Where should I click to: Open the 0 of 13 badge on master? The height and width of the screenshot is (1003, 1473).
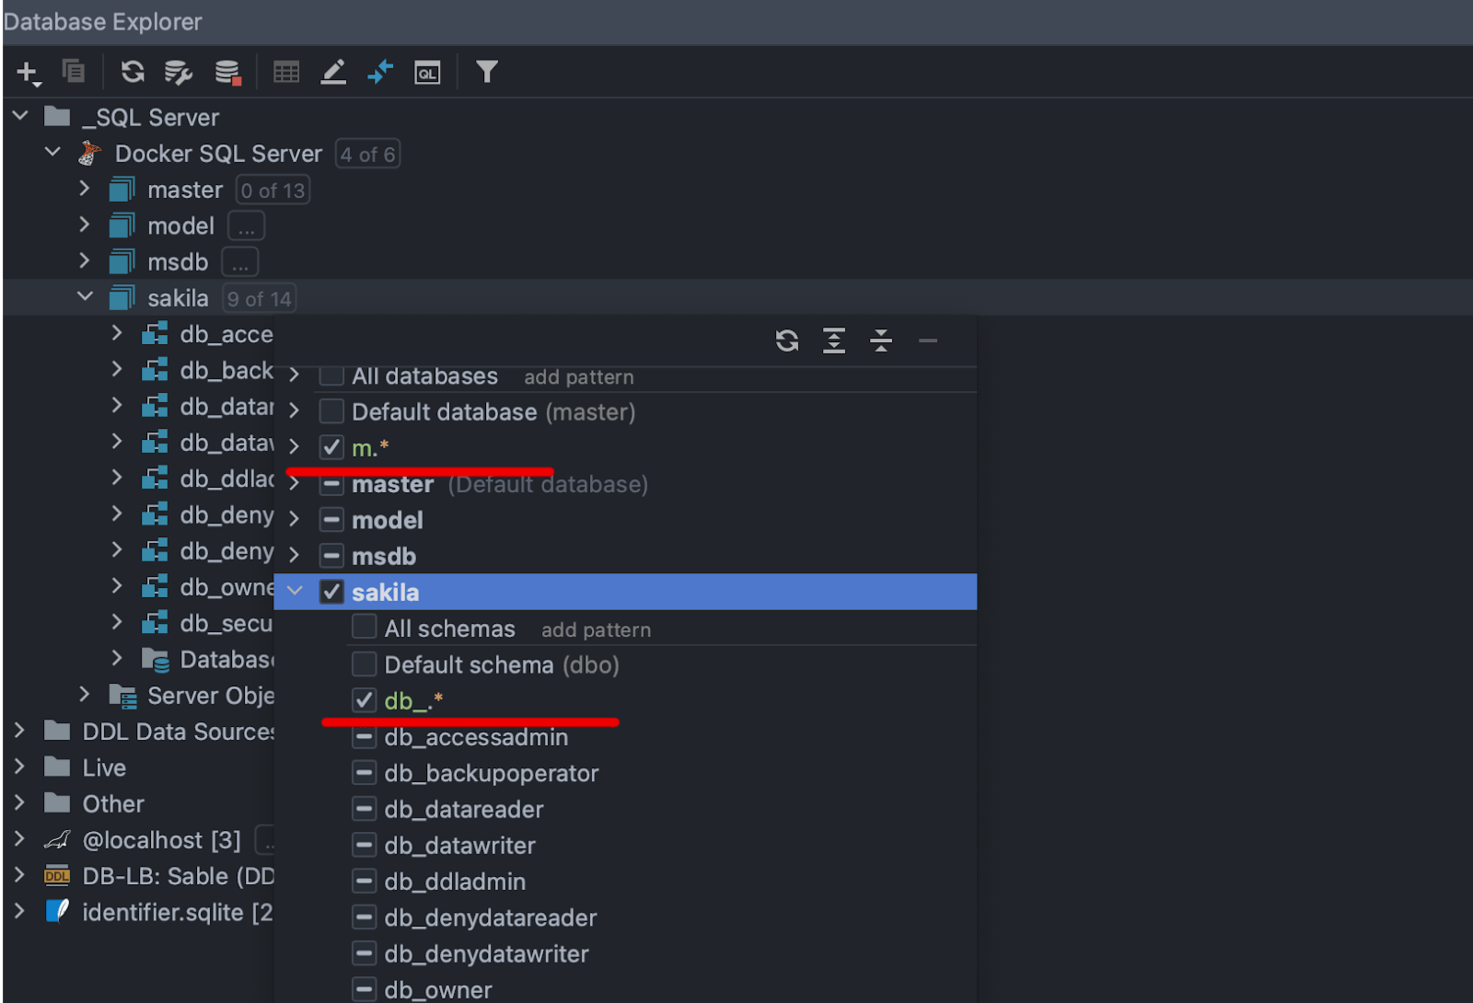[x=273, y=190]
